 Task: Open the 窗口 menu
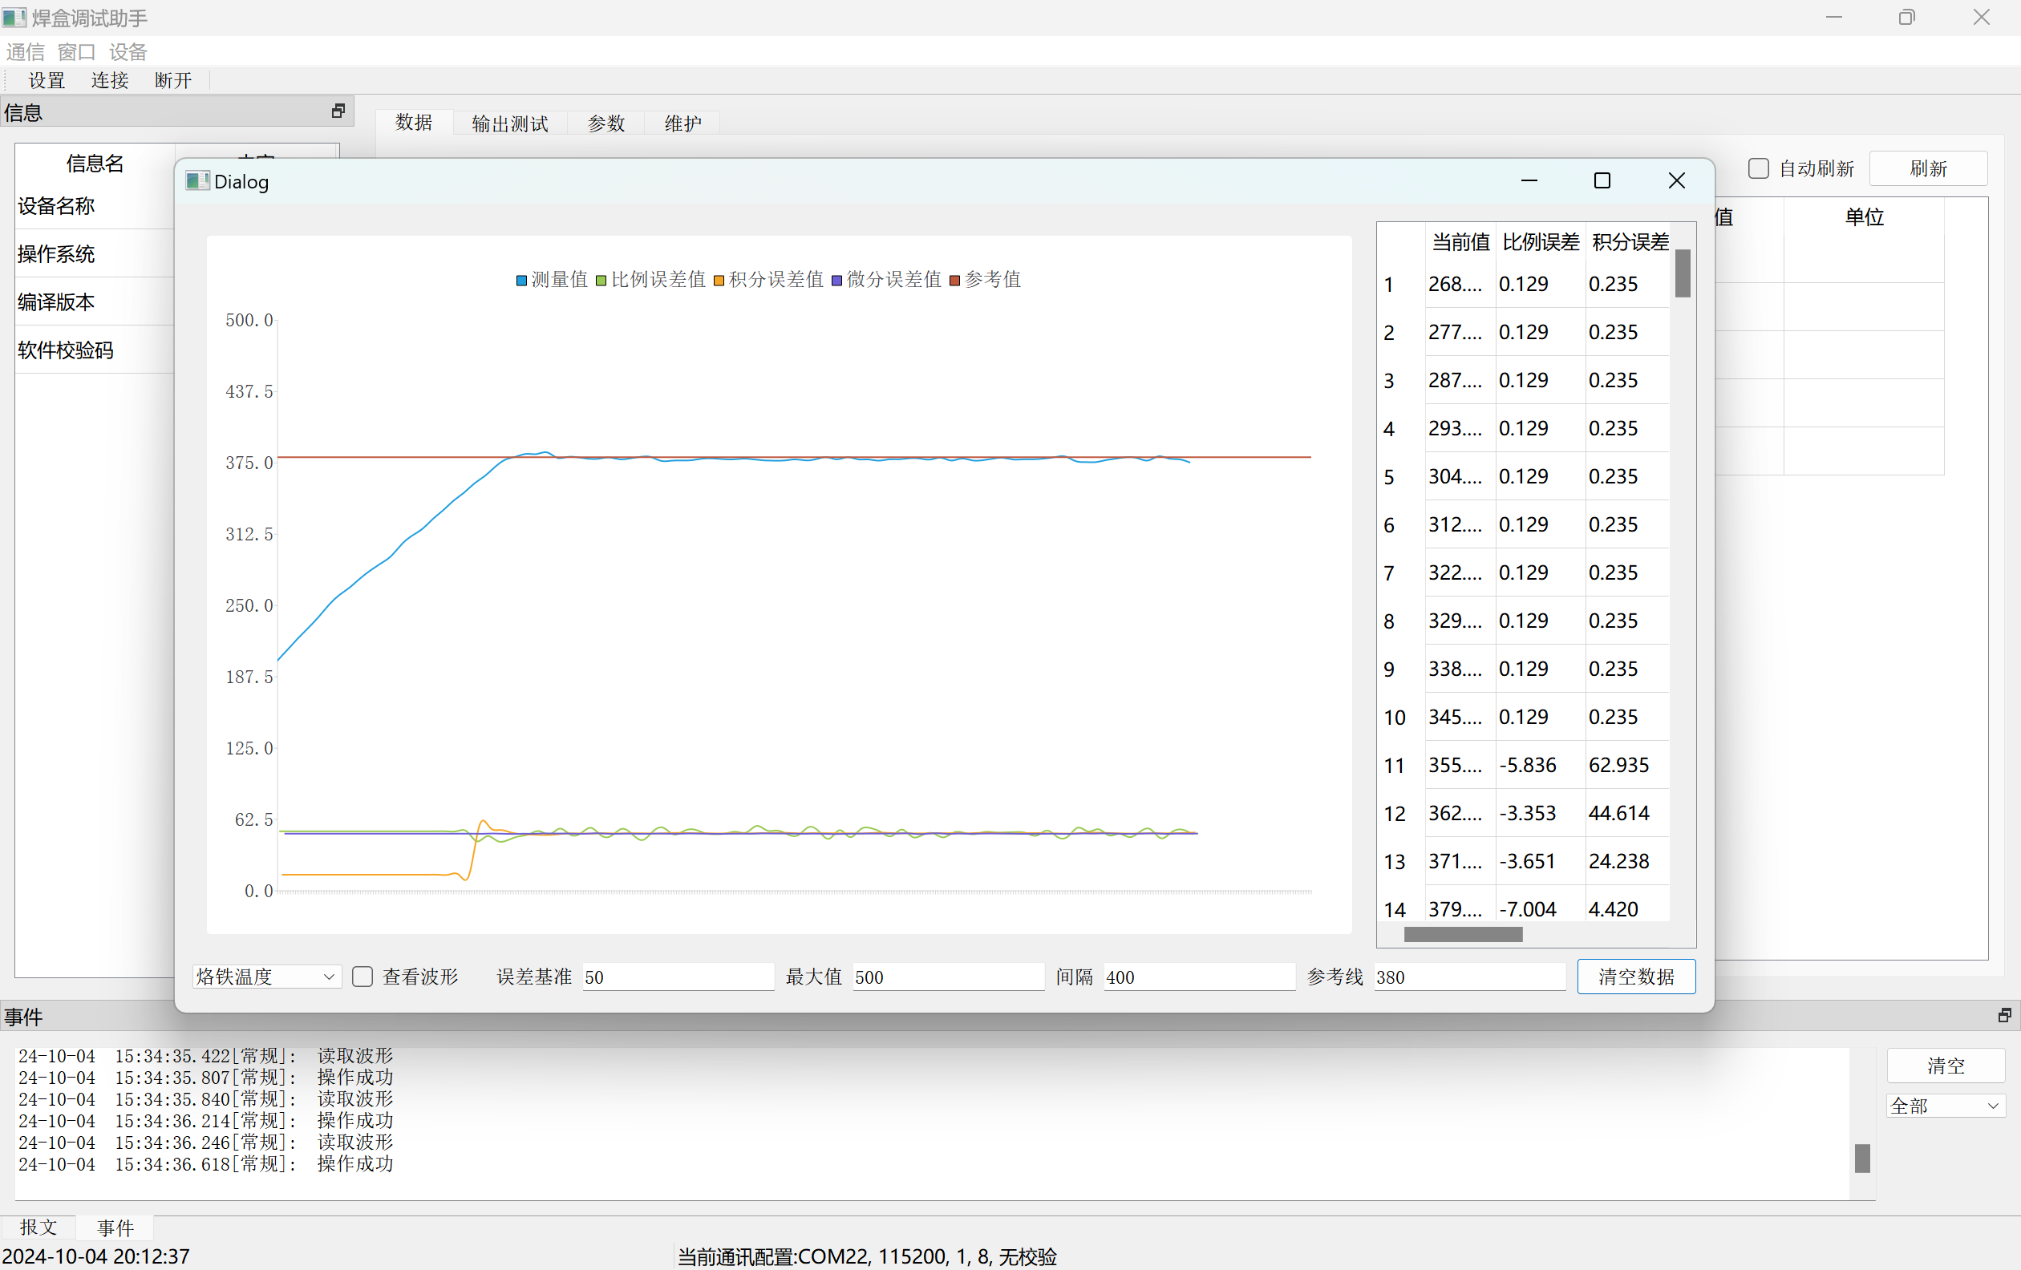click(x=76, y=52)
